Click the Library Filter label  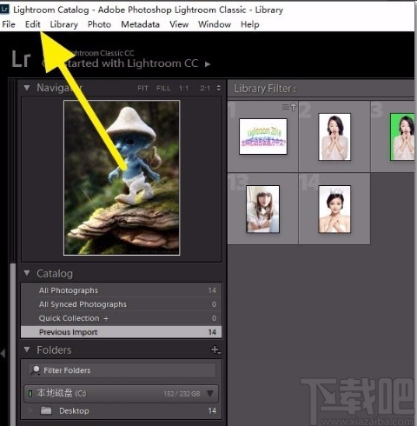pyautogui.click(x=265, y=89)
